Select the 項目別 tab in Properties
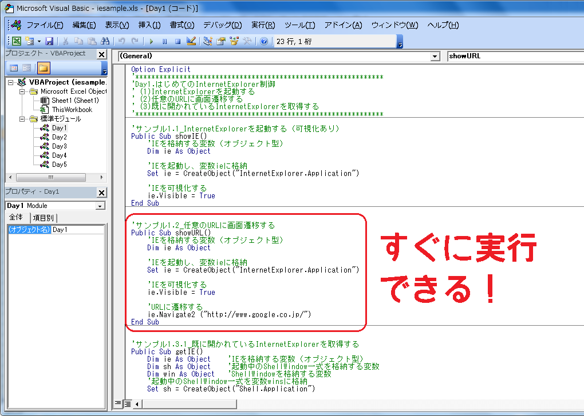 [x=43, y=218]
